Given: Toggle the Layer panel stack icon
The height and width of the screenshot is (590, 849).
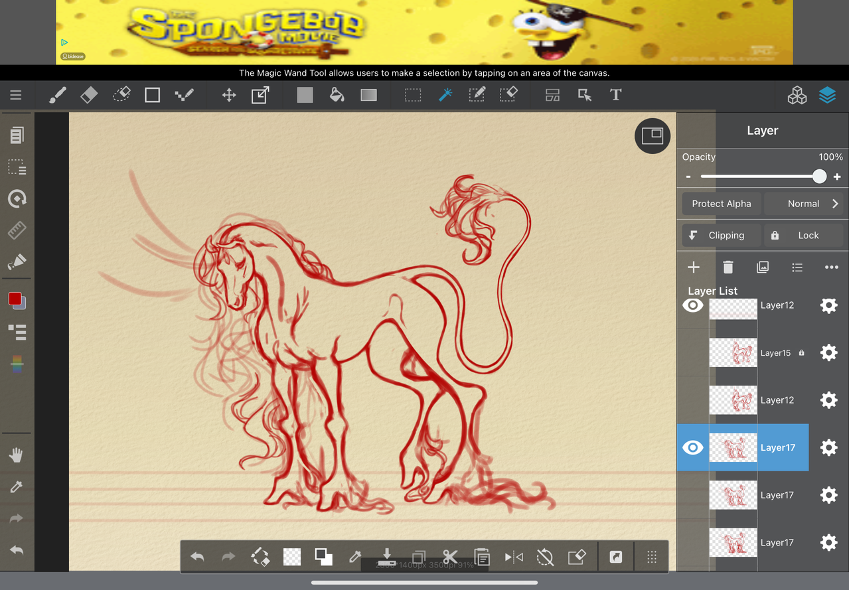Looking at the screenshot, I should pyautogui.click(x=827, y=96).
